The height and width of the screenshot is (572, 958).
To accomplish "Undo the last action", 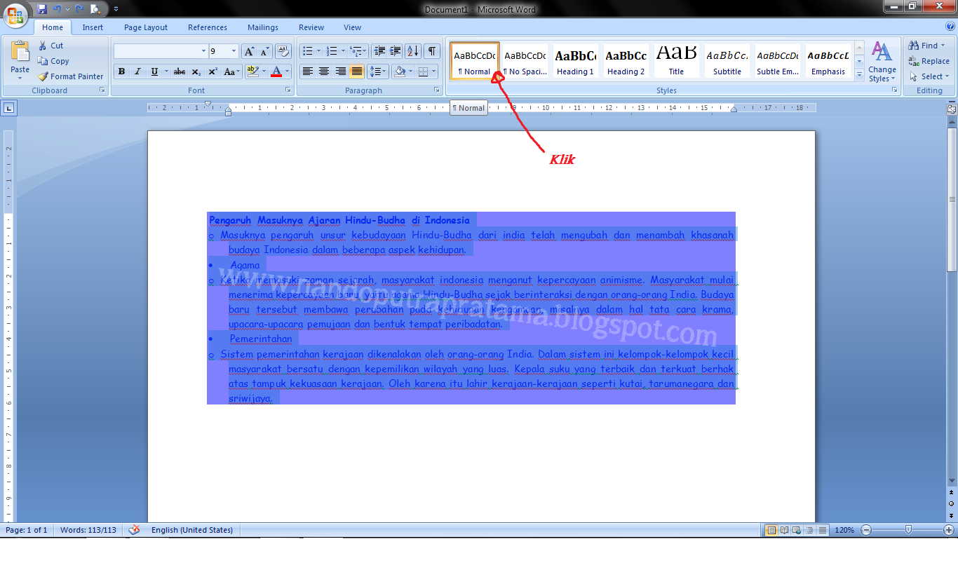I will click(x=57, y=9).
